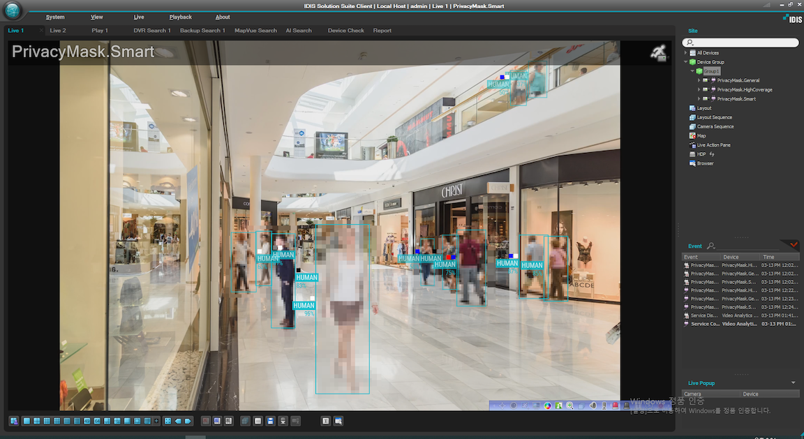The width and height of the screenshot is (804, 439).
Task: Click the save layout floppy disk icon
Action: 270,421
